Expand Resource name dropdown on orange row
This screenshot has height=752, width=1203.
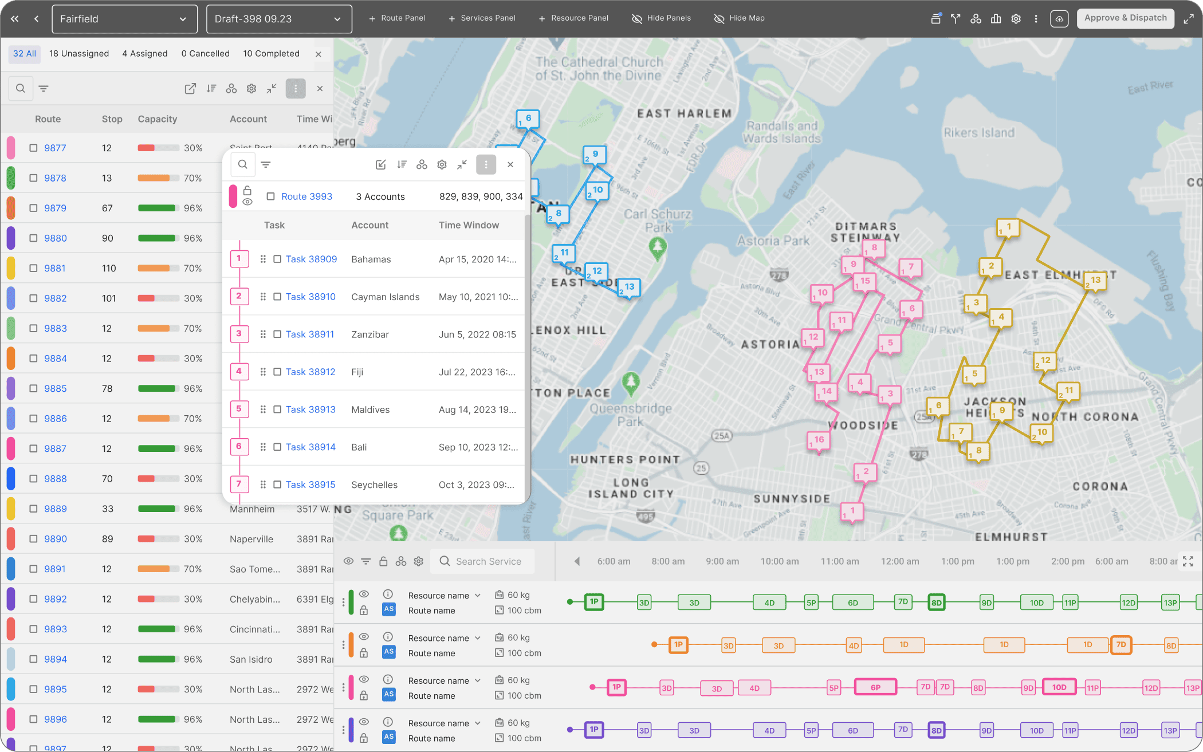click(x=478, y=637)
